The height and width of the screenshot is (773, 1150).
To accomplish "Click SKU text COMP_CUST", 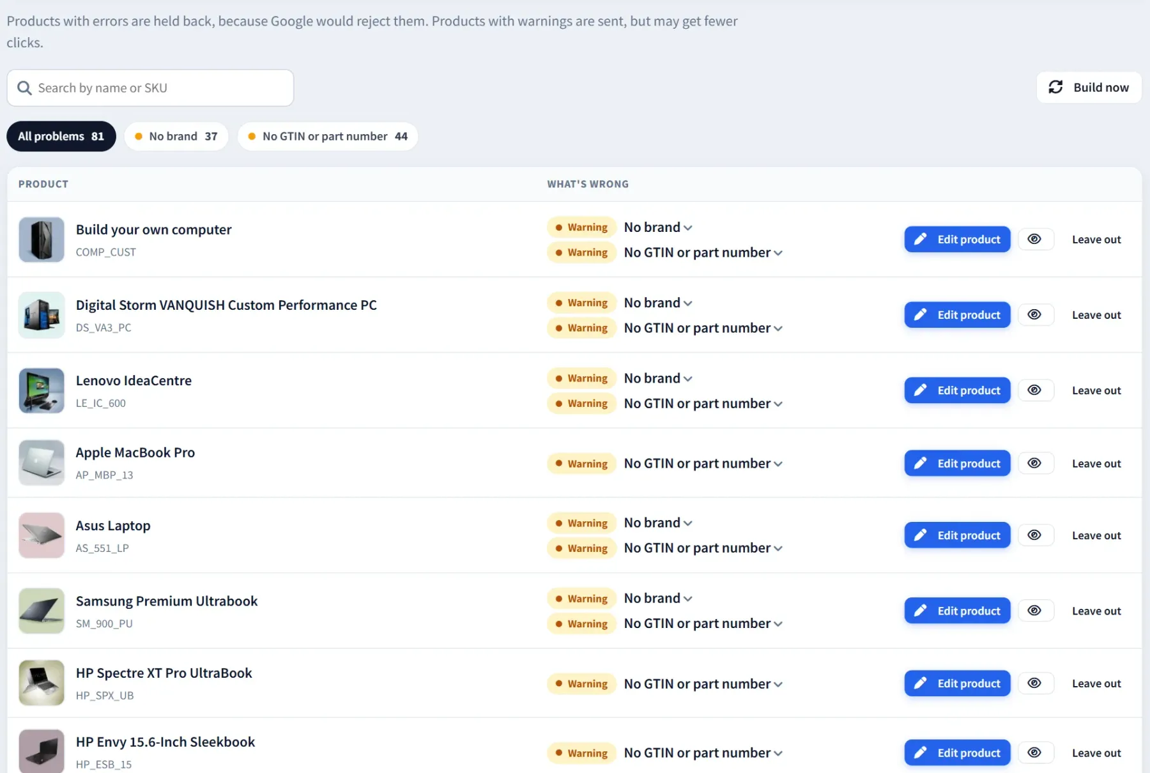I will [105, 252].
